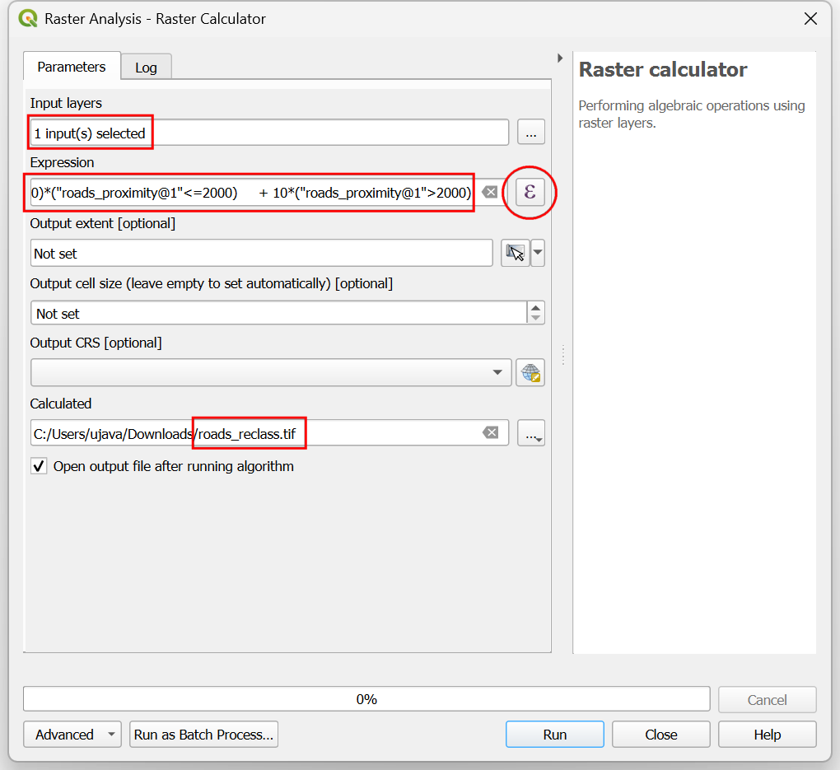Image resolution: width=840 pixels, height=770 pixels.
Task: Open the Output CRS combo box
Action: coord(269,372)
